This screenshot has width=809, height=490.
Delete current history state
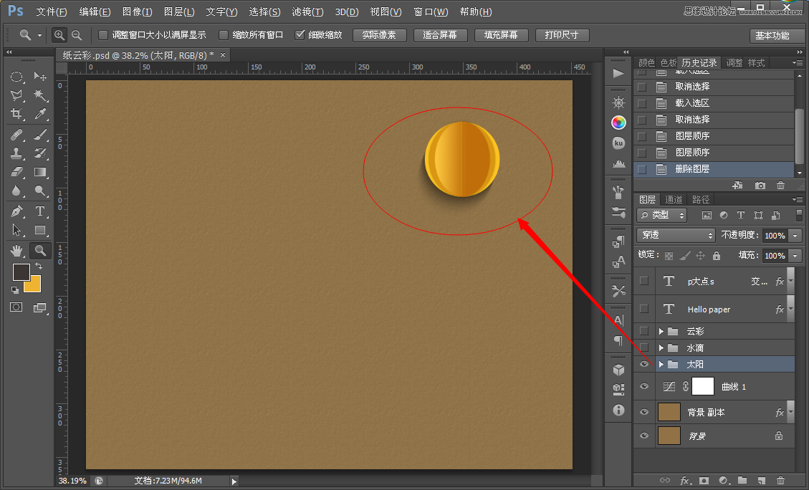point(780,186)
